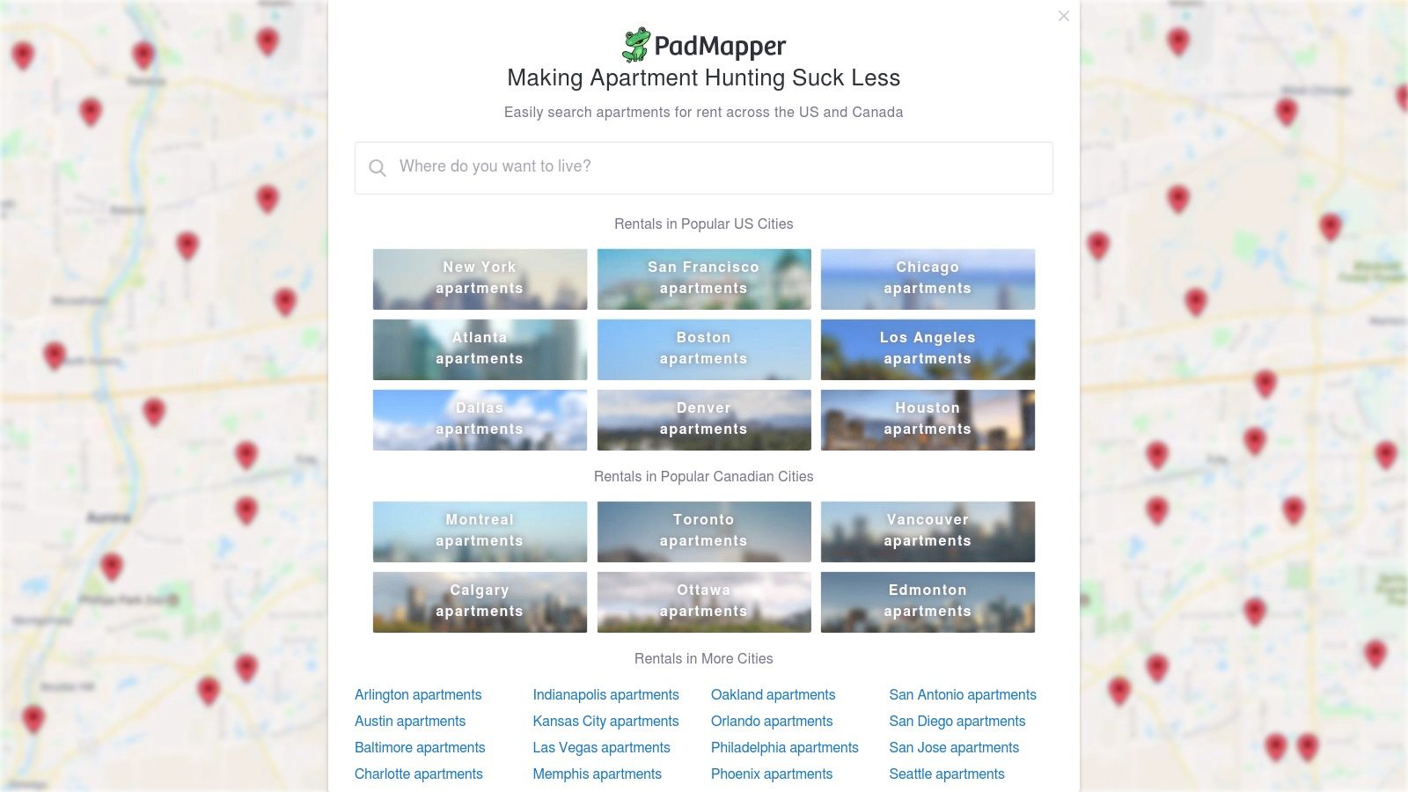Viewport: 1408px width, 792px height.
Task: Go to Seattle apartments link
Action: pyautogui.click(x=946, y=774)
